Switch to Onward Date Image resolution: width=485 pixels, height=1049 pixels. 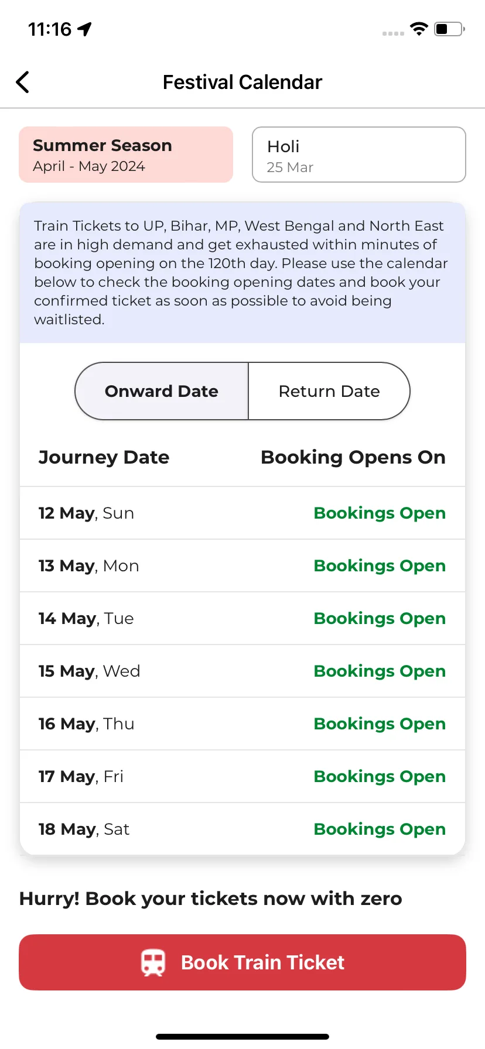point(162,391)
